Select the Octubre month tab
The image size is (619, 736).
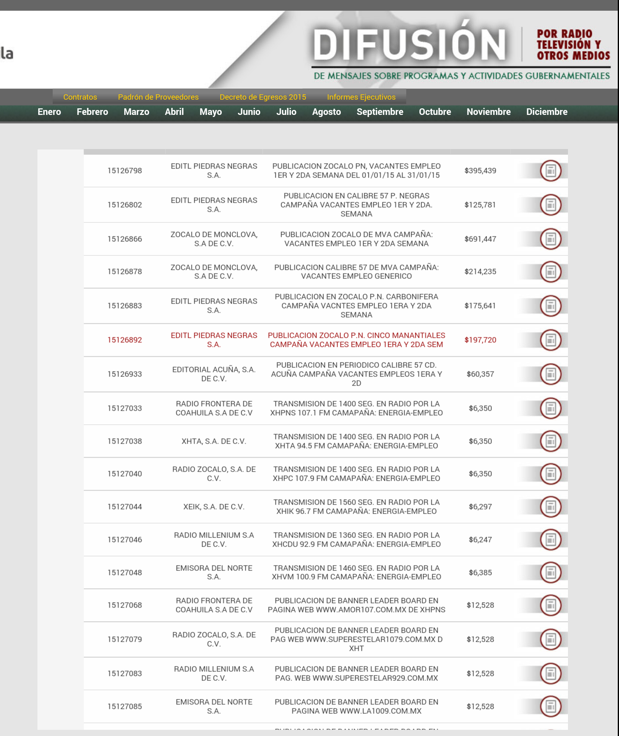pyautogui.click(x=435, y=112)
